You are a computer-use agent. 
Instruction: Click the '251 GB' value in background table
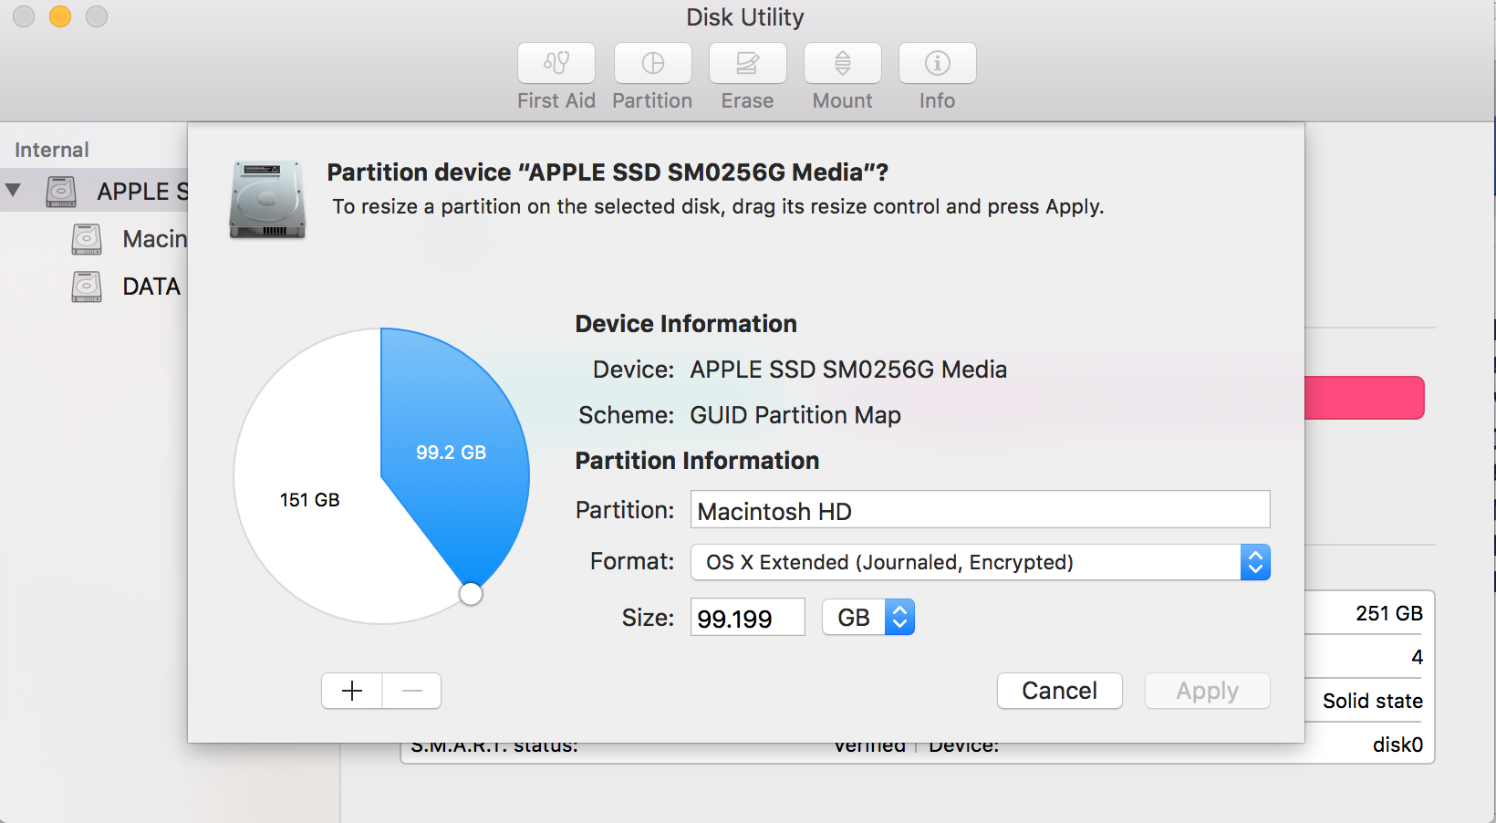tap(1389, 613)
